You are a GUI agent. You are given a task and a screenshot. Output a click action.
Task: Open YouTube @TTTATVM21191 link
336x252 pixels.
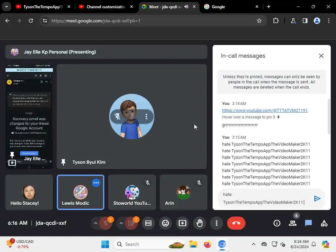[265, 110]
